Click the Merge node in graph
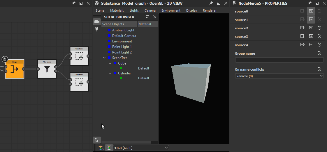The image size is (327, 152). click(x=15, y=69)
